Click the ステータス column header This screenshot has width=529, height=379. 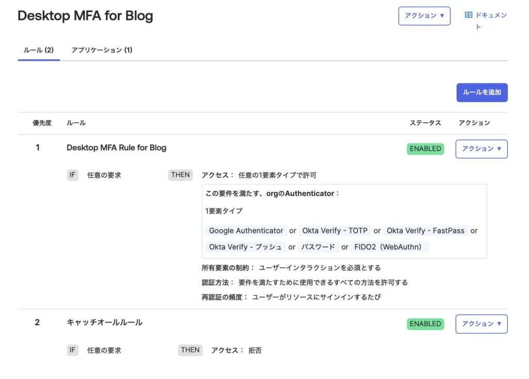click(425, 123)
